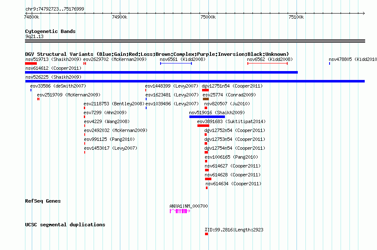The height and width of the screenshot is (250, 377).
Task: Open the 9q21.13 band label
Action: 34,36
